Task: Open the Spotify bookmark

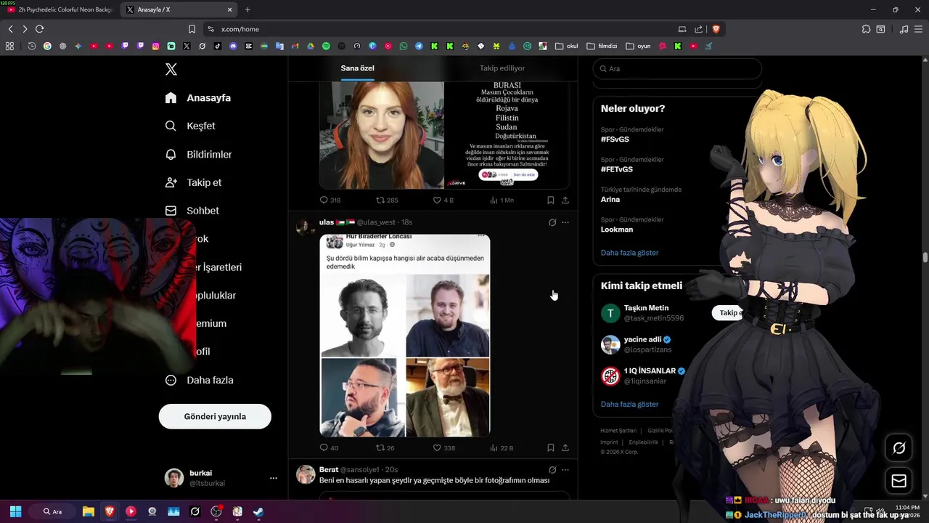Action: click(326, 46)
